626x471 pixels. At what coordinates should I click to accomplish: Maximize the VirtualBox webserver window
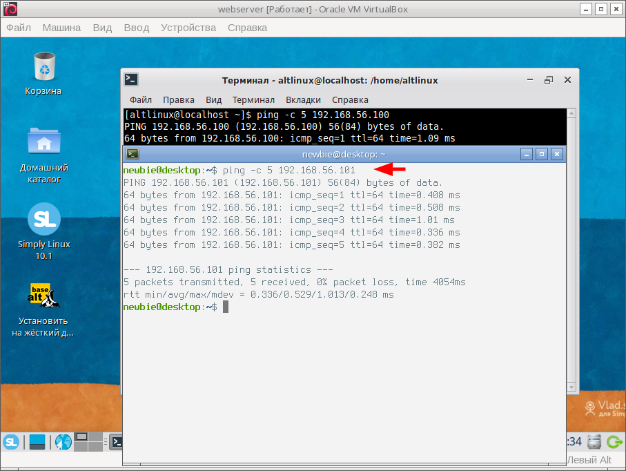click(x=601, y=9)
